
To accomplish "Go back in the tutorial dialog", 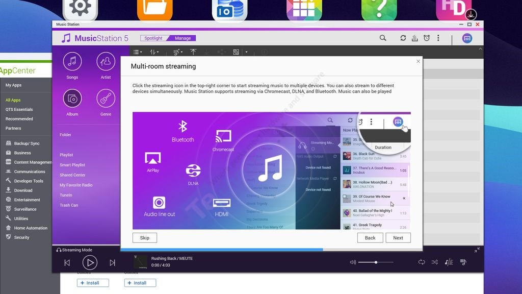I will tap(370, 238).
